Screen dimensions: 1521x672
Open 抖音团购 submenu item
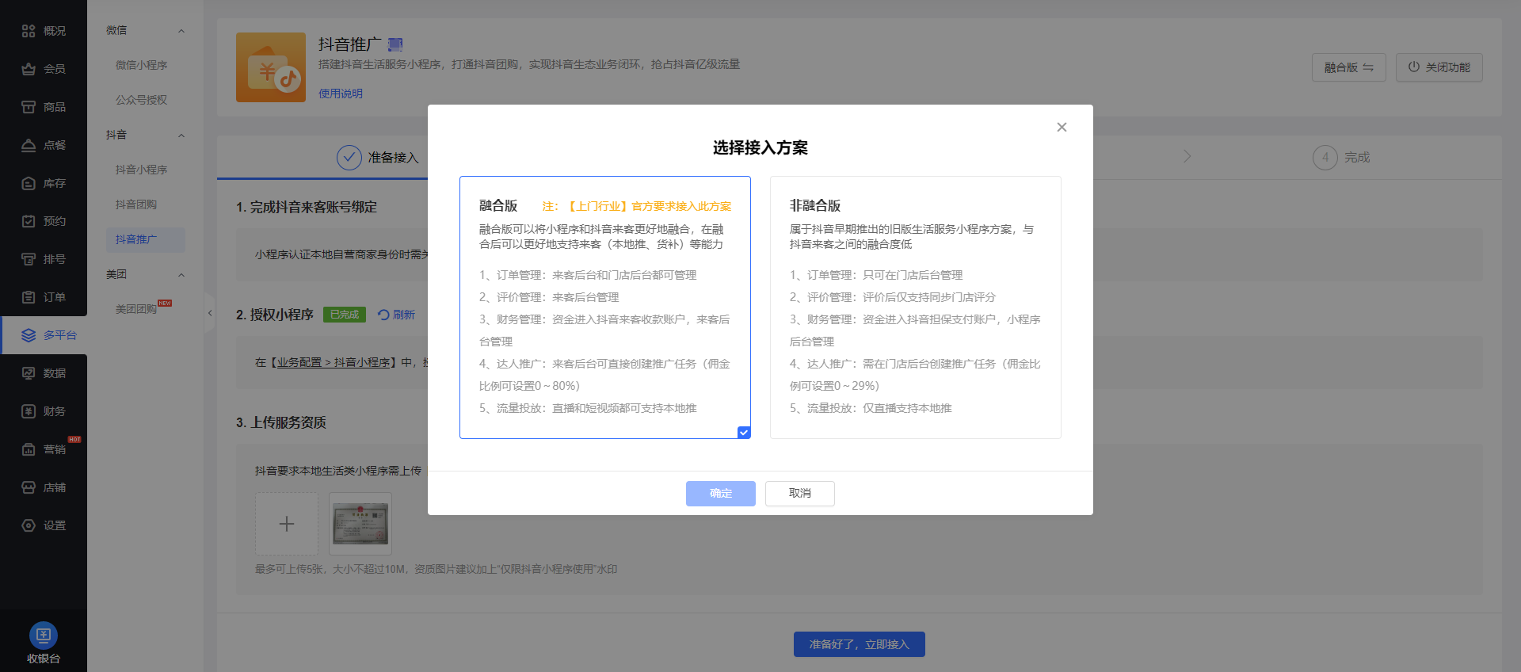pyautogui.click(x=136, y=204)
